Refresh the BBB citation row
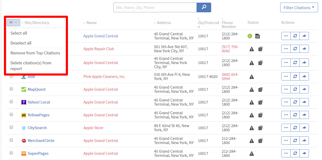The image size is (322, 160). 295,77
